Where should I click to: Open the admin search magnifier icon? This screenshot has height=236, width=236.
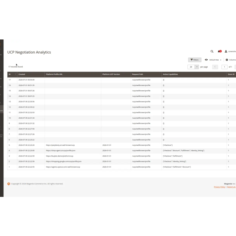pos(212,52)
